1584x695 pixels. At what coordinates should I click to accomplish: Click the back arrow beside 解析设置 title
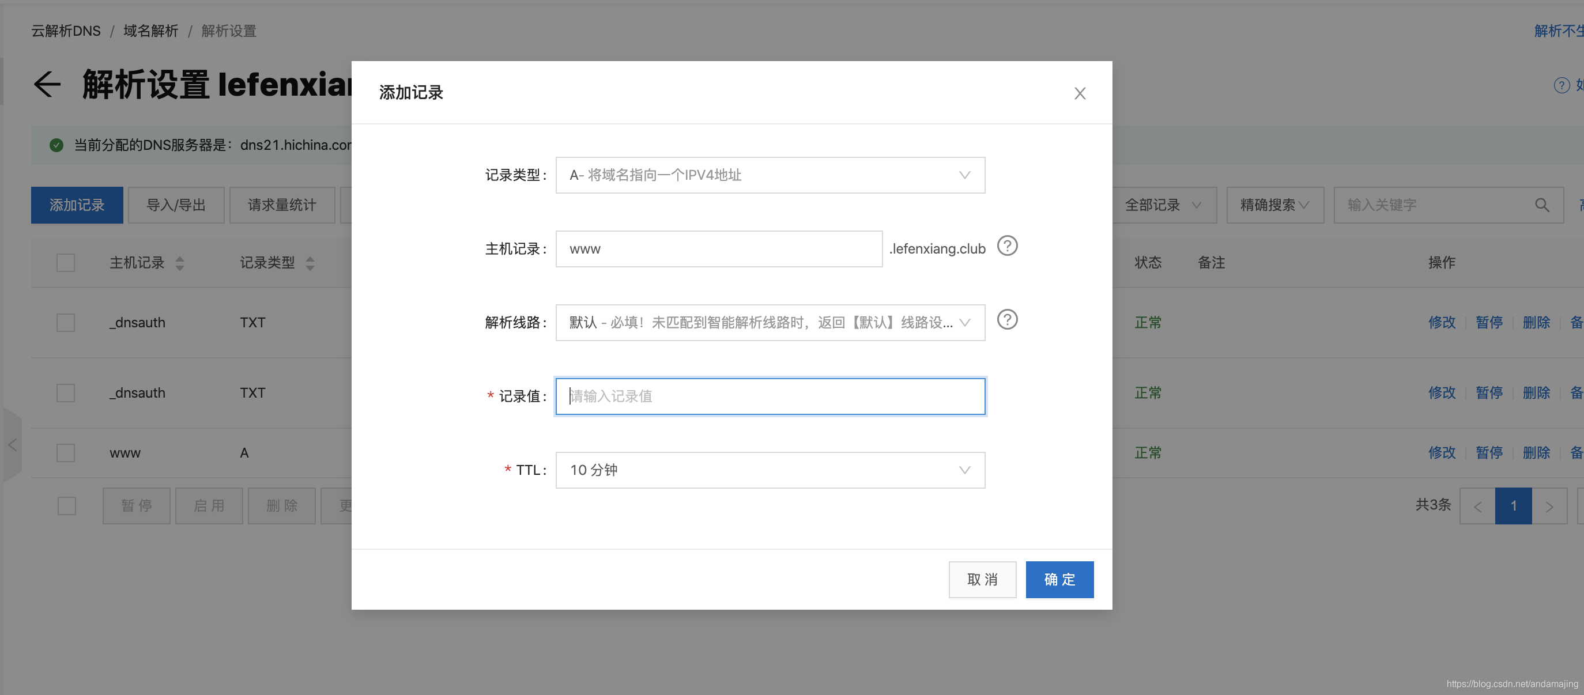coord(47,84)
